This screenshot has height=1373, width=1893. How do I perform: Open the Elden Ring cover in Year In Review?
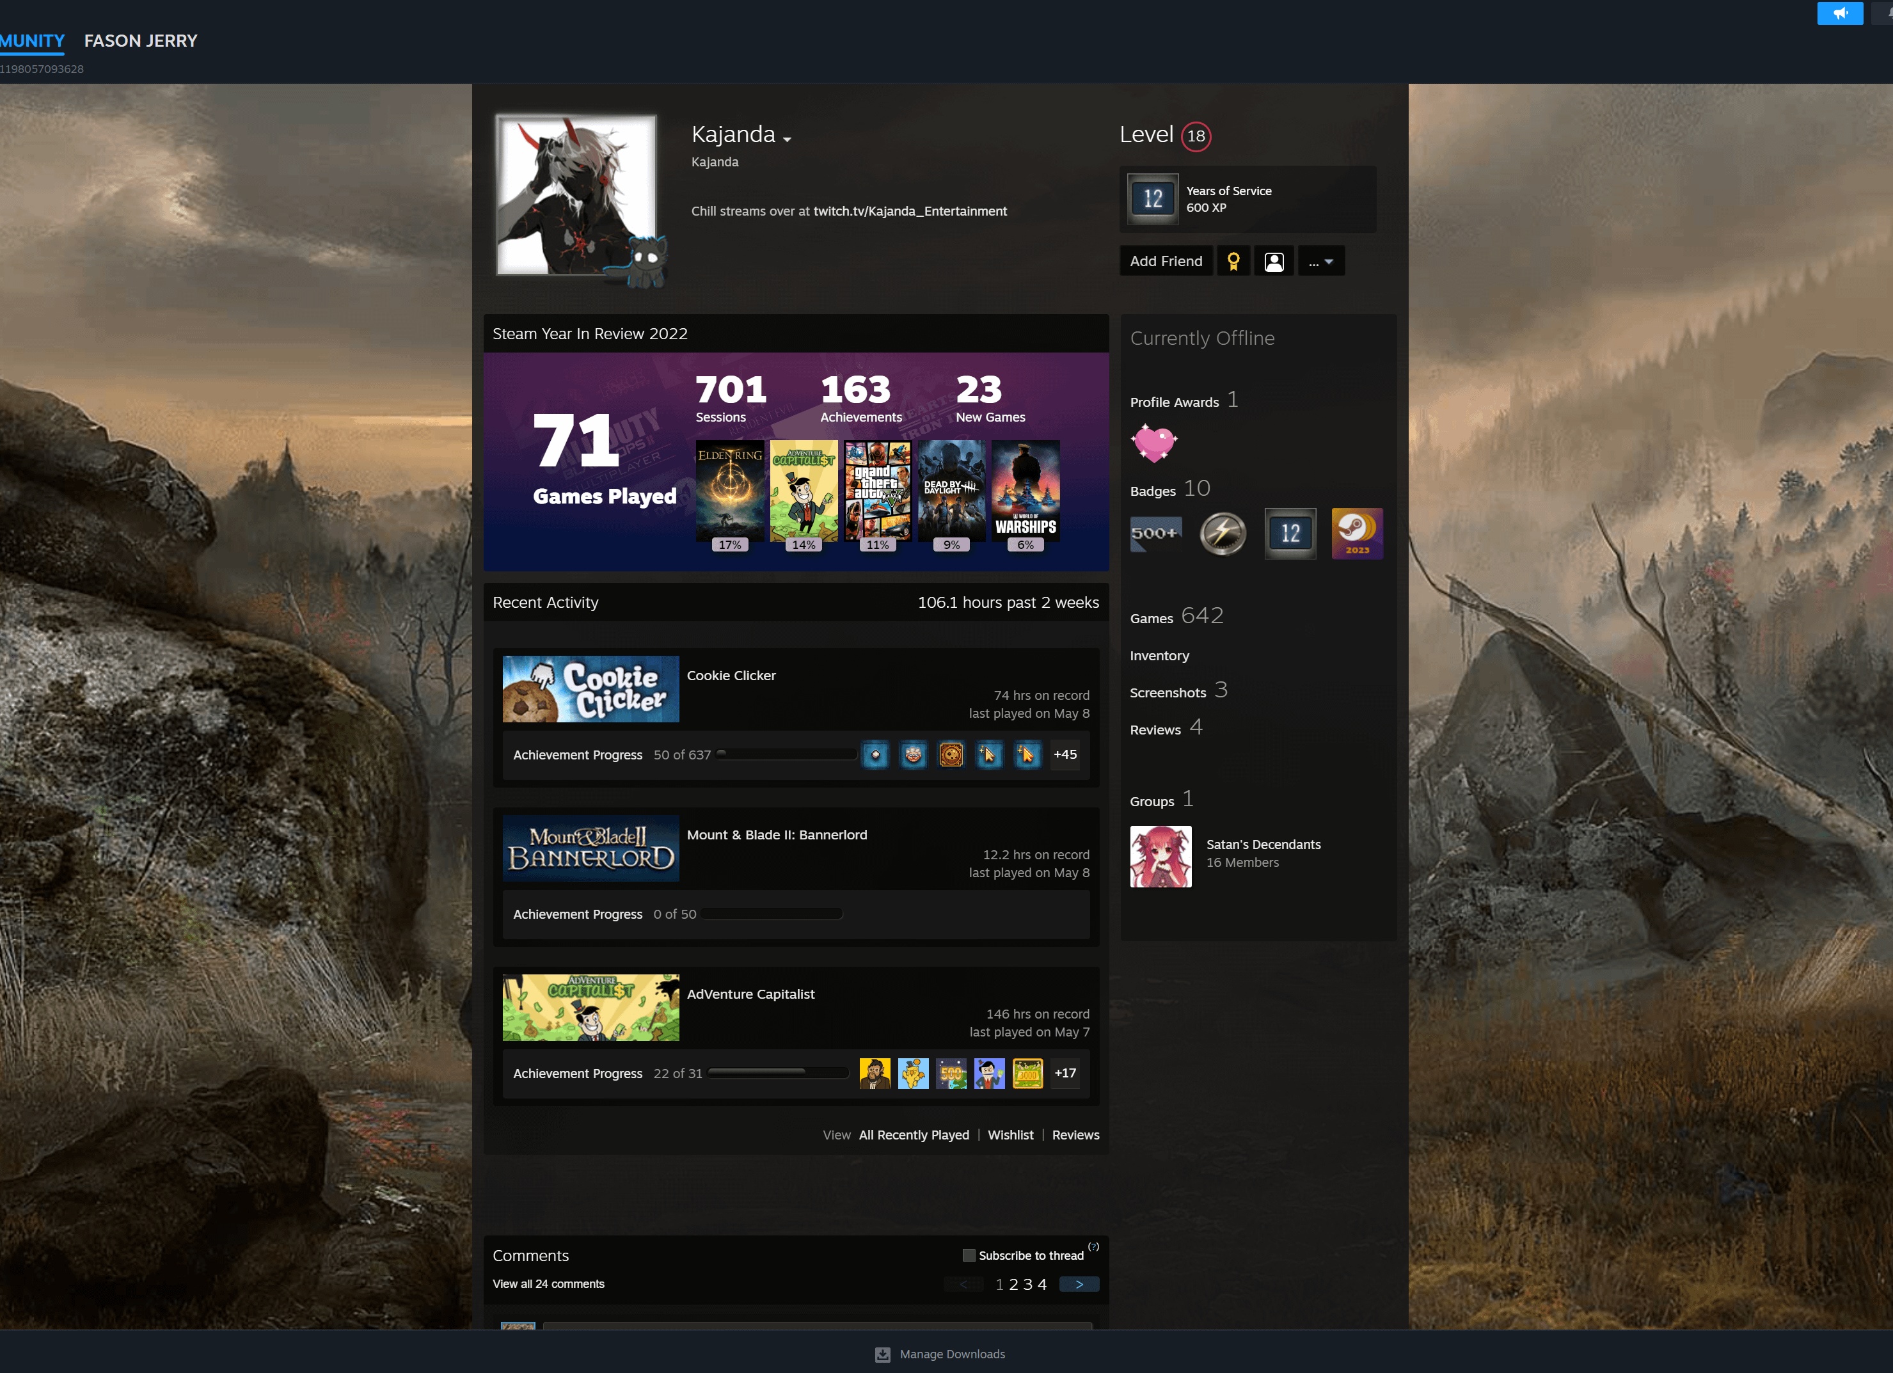(x=731, y=491)
